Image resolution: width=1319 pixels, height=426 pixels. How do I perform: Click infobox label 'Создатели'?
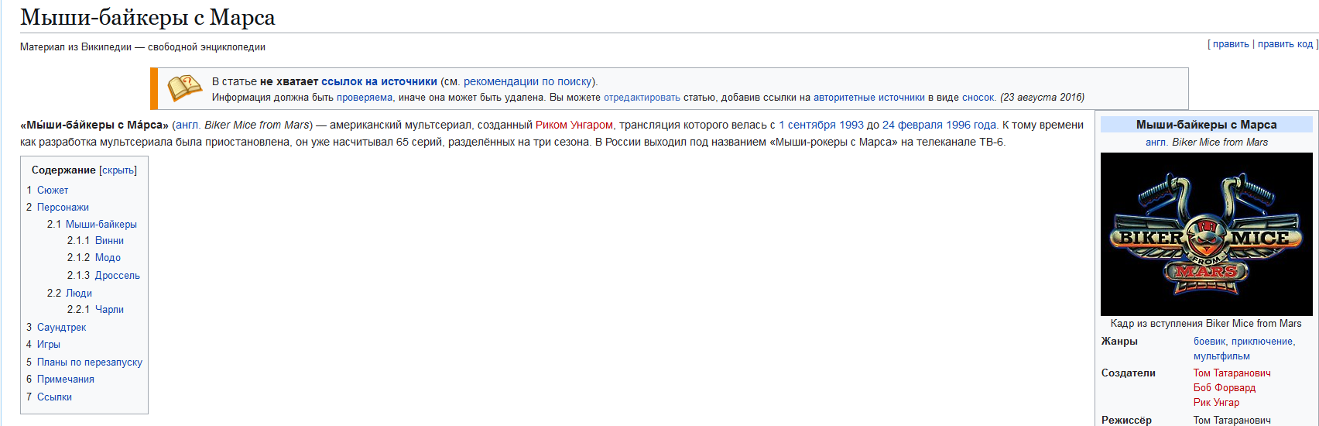pyautogui.click(x=1129, y=373)
